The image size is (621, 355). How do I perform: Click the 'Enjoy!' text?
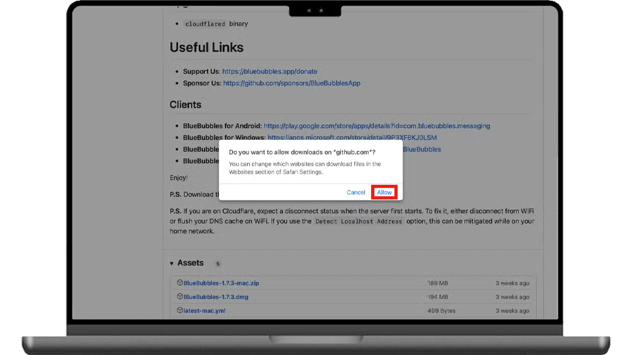179,178
